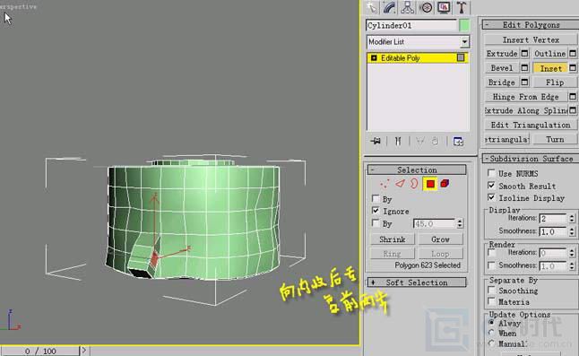Open the Configure Modifier Sets icon
The height and width of the screenshot is (356, 579).
pyautogui.click(x=458, y=141)
